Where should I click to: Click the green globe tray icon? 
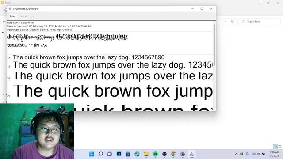point(241,154)
